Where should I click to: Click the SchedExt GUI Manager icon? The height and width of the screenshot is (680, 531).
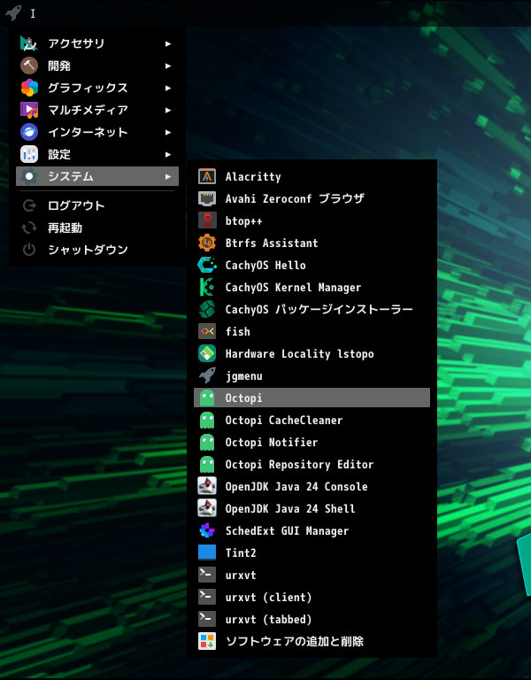207,530
